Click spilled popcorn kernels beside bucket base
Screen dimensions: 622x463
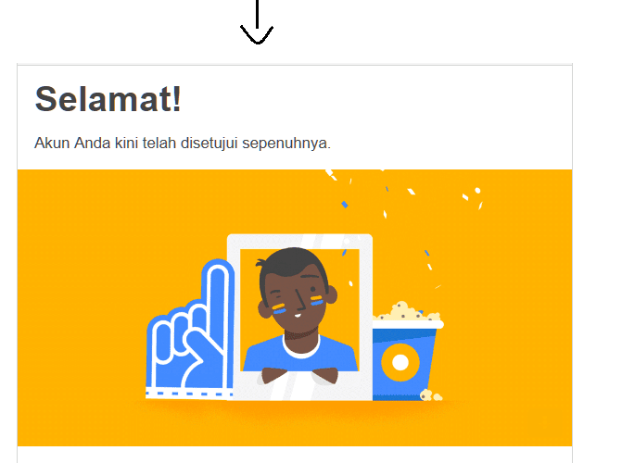coord(431,395)
